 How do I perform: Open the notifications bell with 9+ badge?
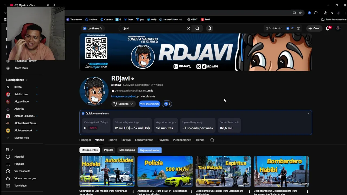tap(328, 28)
